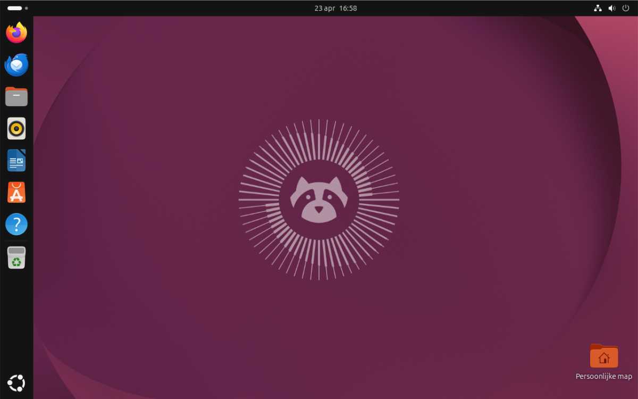This screenshot has width=638, height=399.
Task: Open LibreOffice Writer
Action: 16,161
